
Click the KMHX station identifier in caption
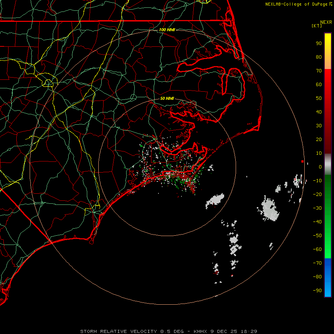(200, 331)
